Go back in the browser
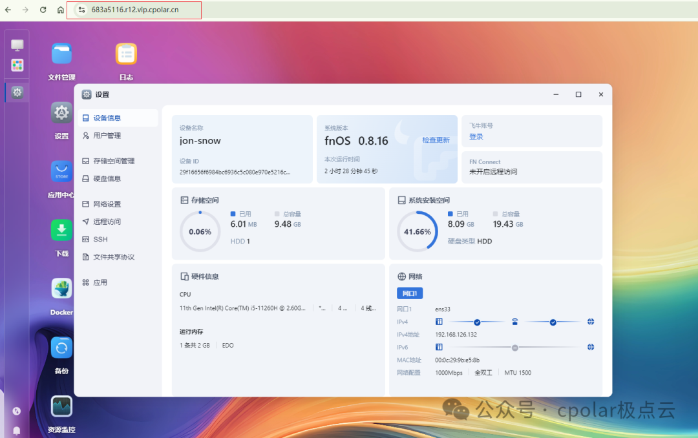The image size is (698, 438). (x=8, y=10)
